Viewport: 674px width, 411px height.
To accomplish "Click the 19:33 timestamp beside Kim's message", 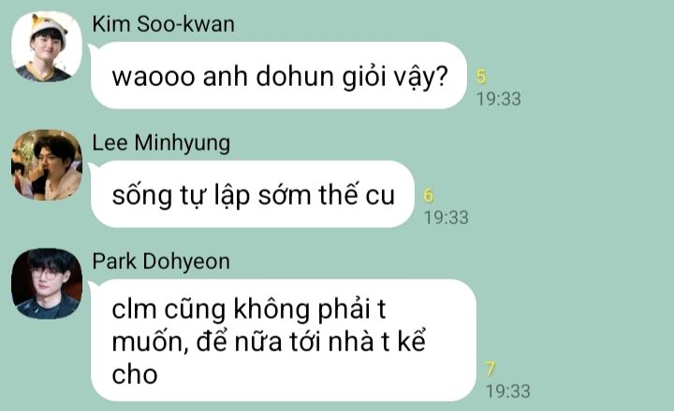I will (499, 99).
